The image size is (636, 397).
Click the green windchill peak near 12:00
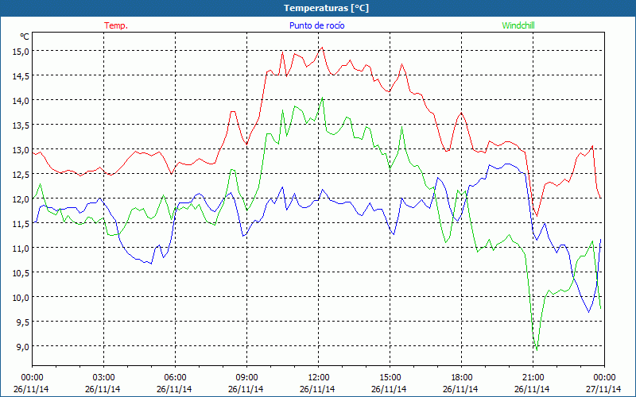pyautogui.click(x=322, y=98)
